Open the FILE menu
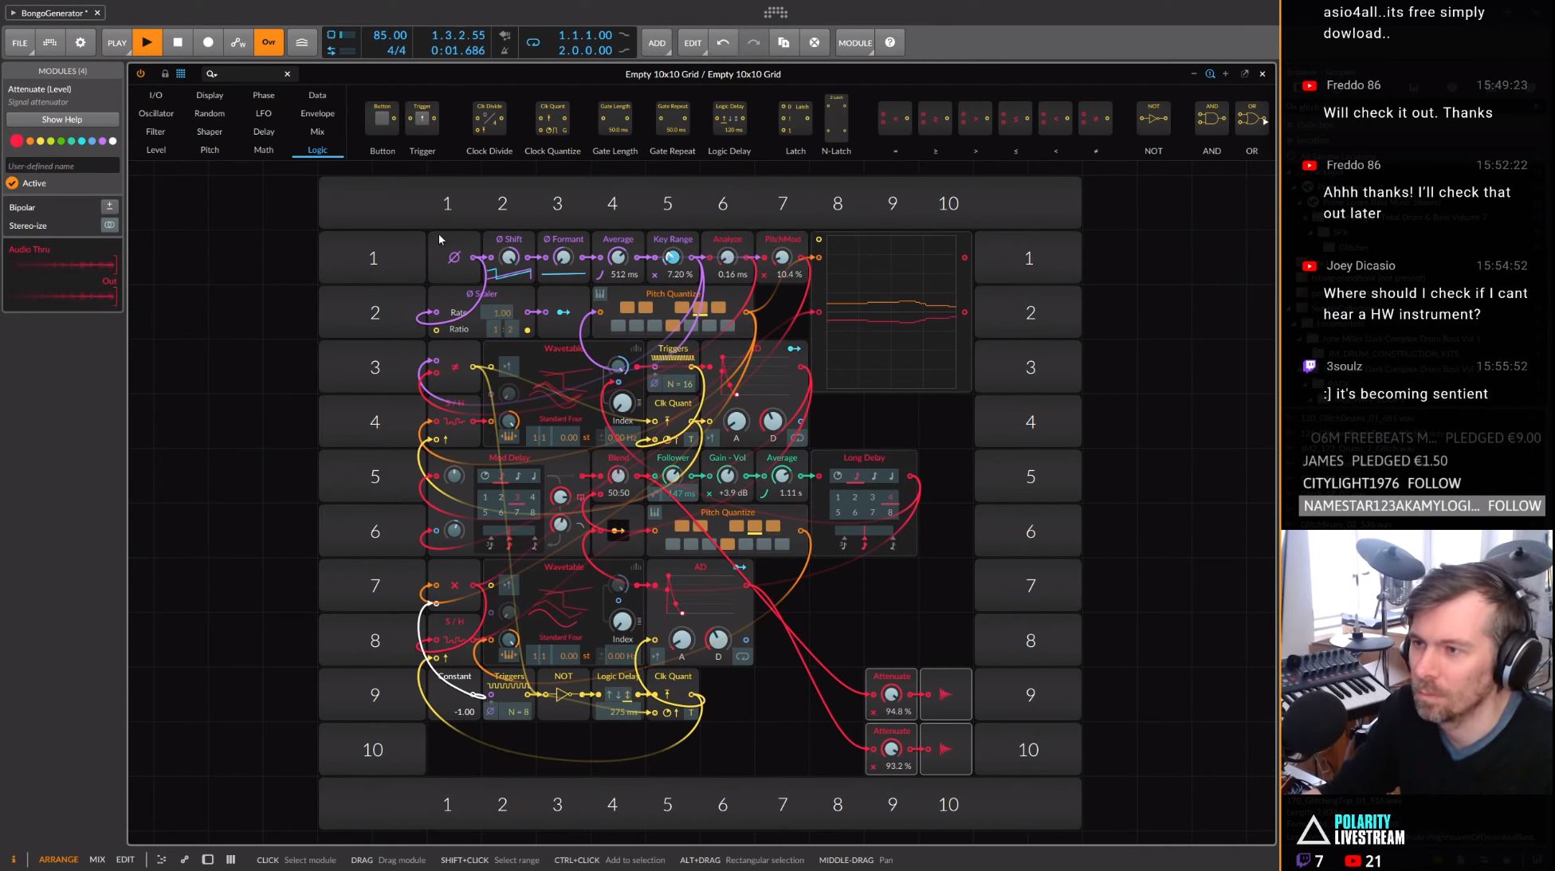 click(19, 42)
